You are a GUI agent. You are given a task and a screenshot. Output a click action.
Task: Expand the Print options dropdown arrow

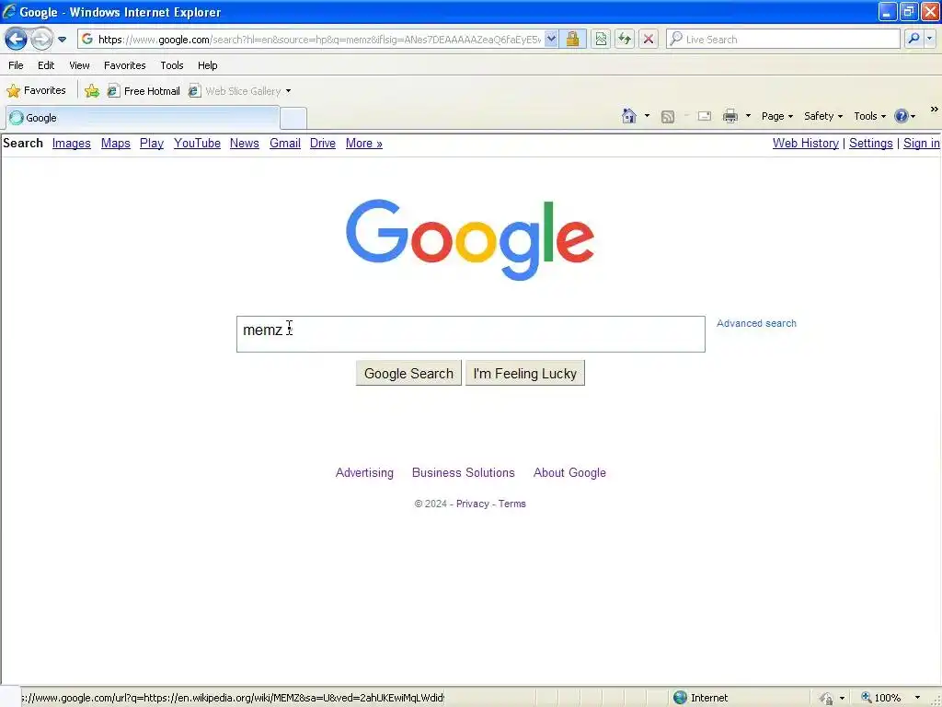point(748,116)
